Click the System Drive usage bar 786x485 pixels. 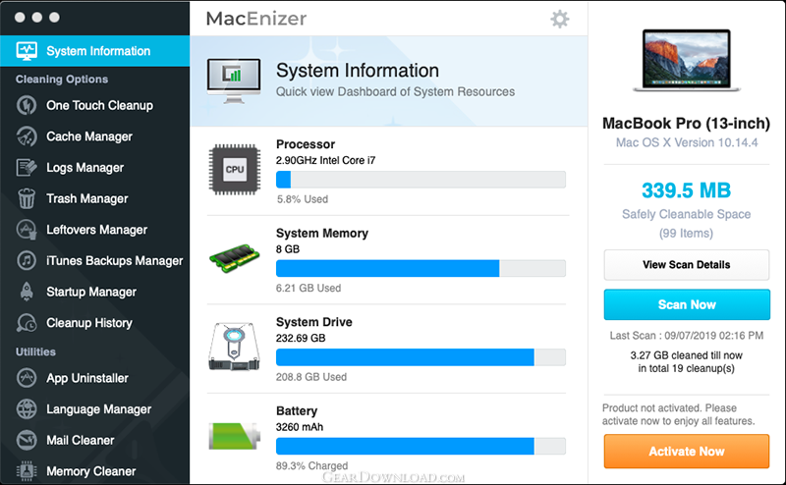click(421, 357)
